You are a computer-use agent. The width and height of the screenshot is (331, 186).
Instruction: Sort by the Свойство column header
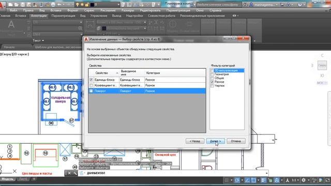click(107, 73)
